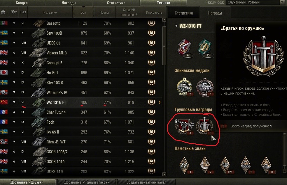The image size is (287, 185).
Task: Click the vehicle type filter icon
Action: coord(13,13)
